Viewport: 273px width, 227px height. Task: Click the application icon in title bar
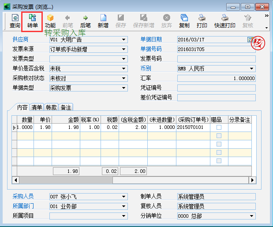7,7
